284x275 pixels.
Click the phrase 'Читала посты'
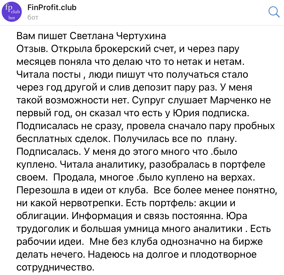coord(49,75)
